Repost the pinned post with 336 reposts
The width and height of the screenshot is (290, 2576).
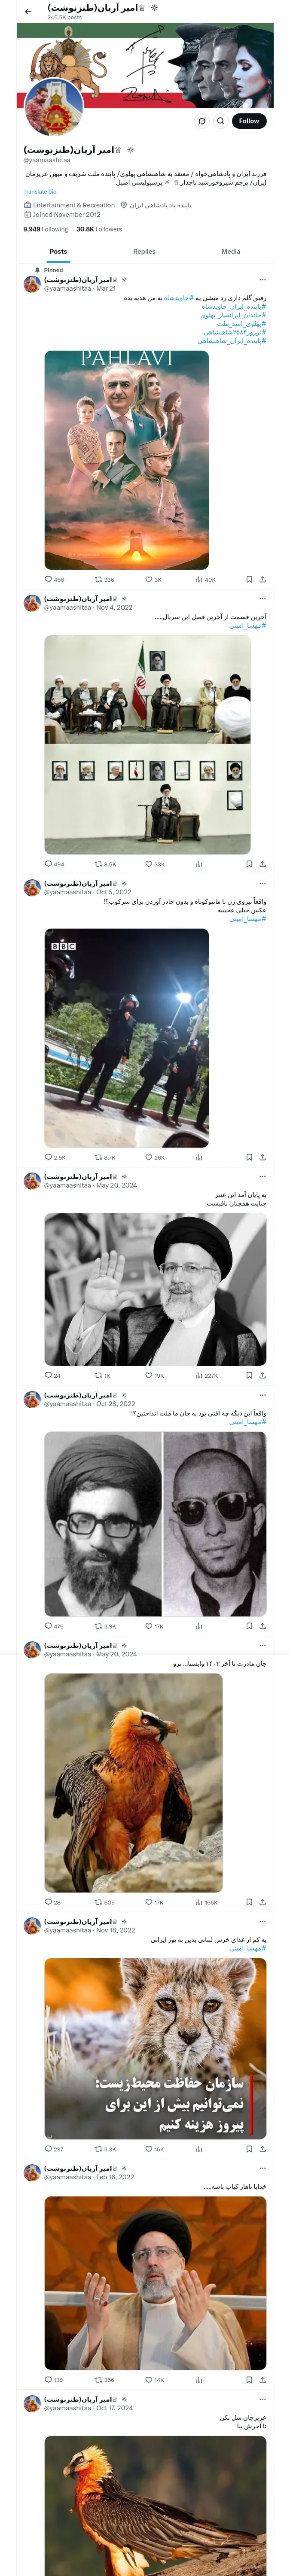coord(104,579)
